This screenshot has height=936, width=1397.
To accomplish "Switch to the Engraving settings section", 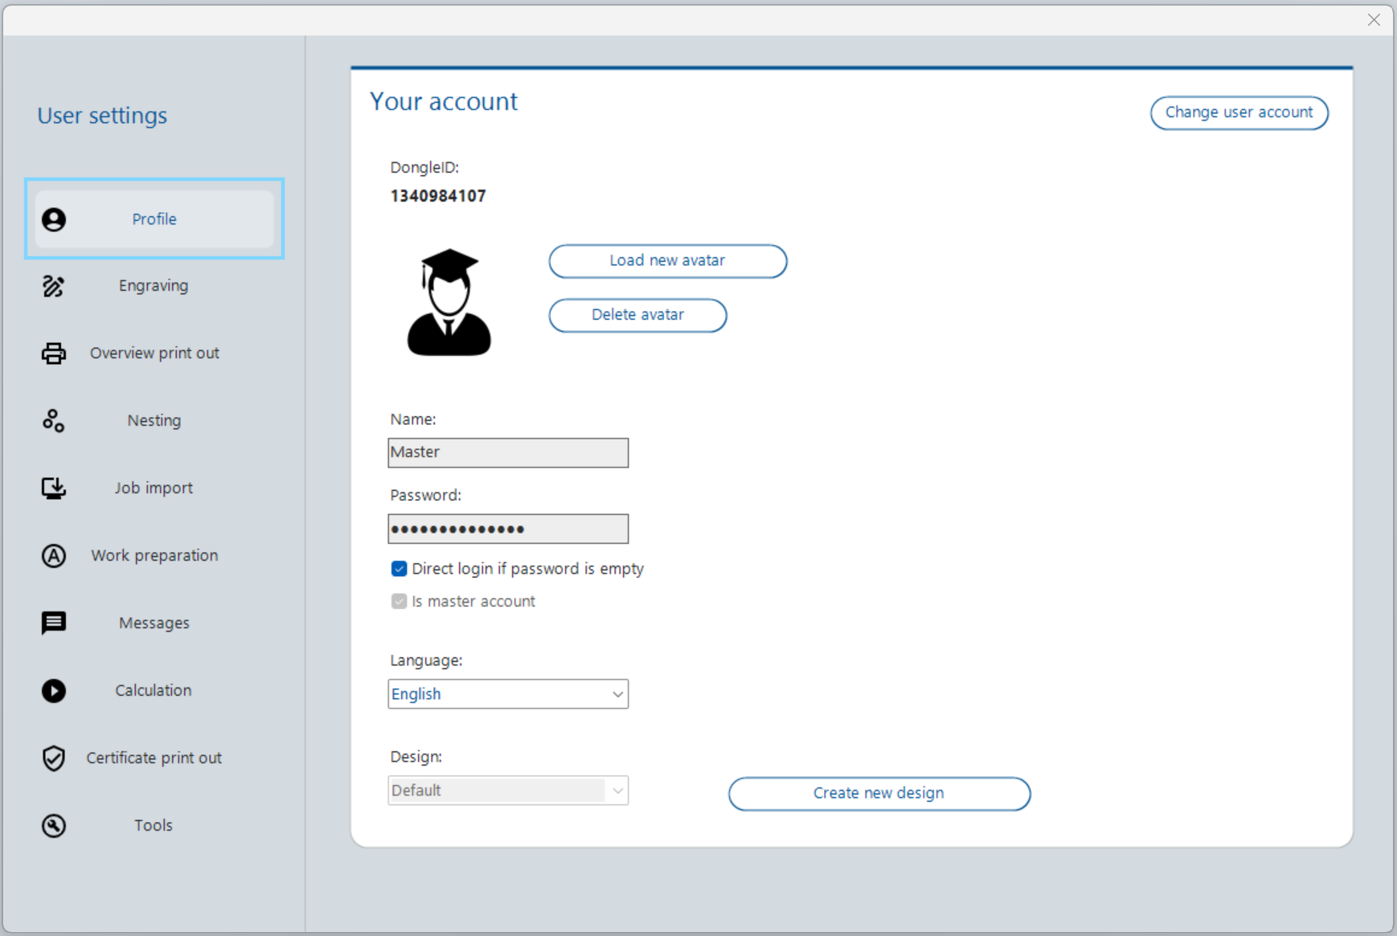I will 153,285.
